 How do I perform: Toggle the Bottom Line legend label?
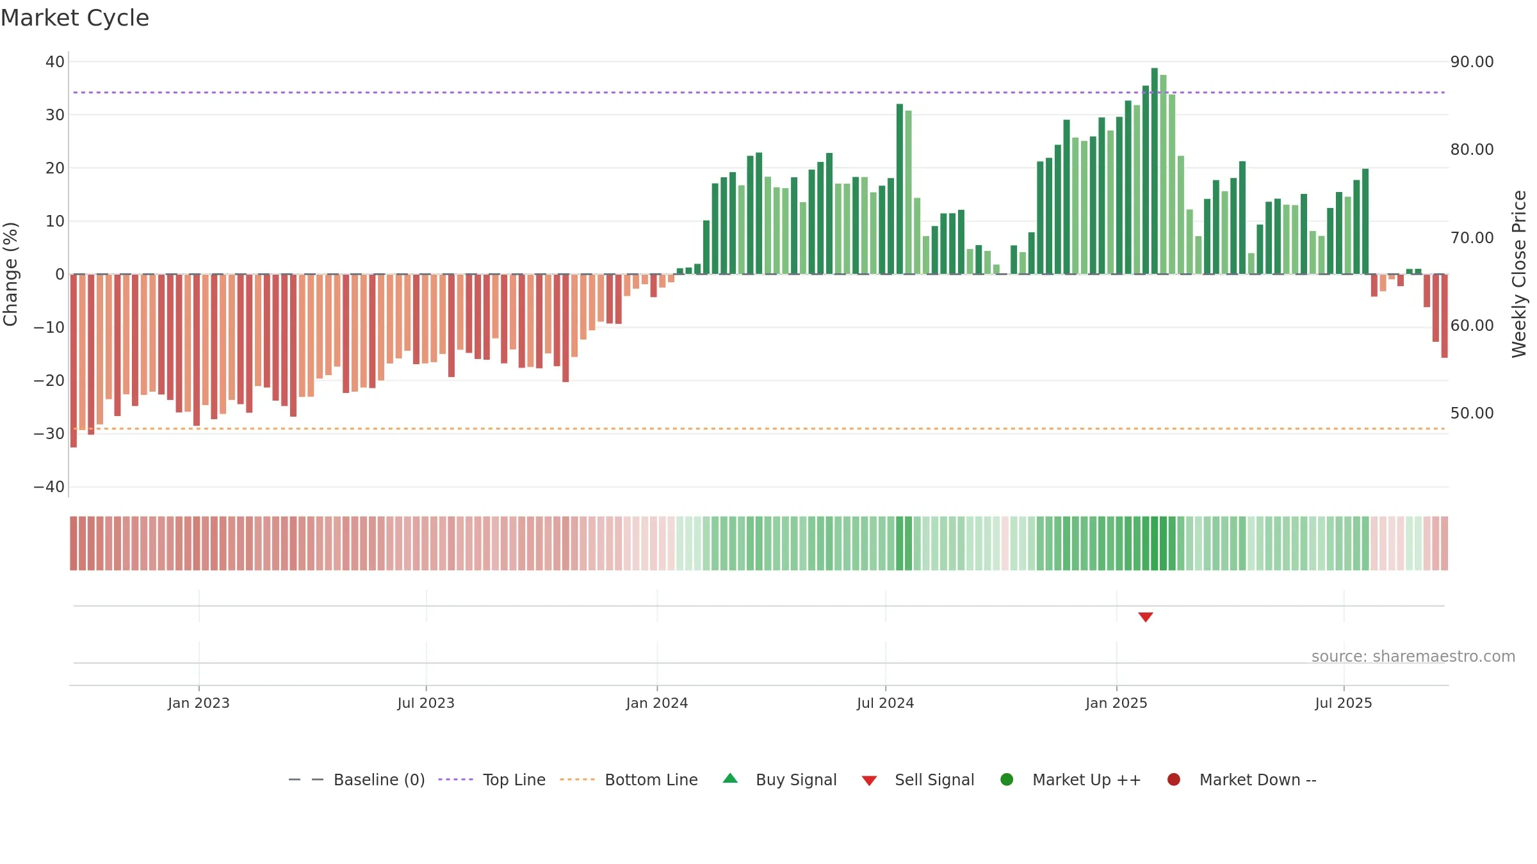(651, 780)
